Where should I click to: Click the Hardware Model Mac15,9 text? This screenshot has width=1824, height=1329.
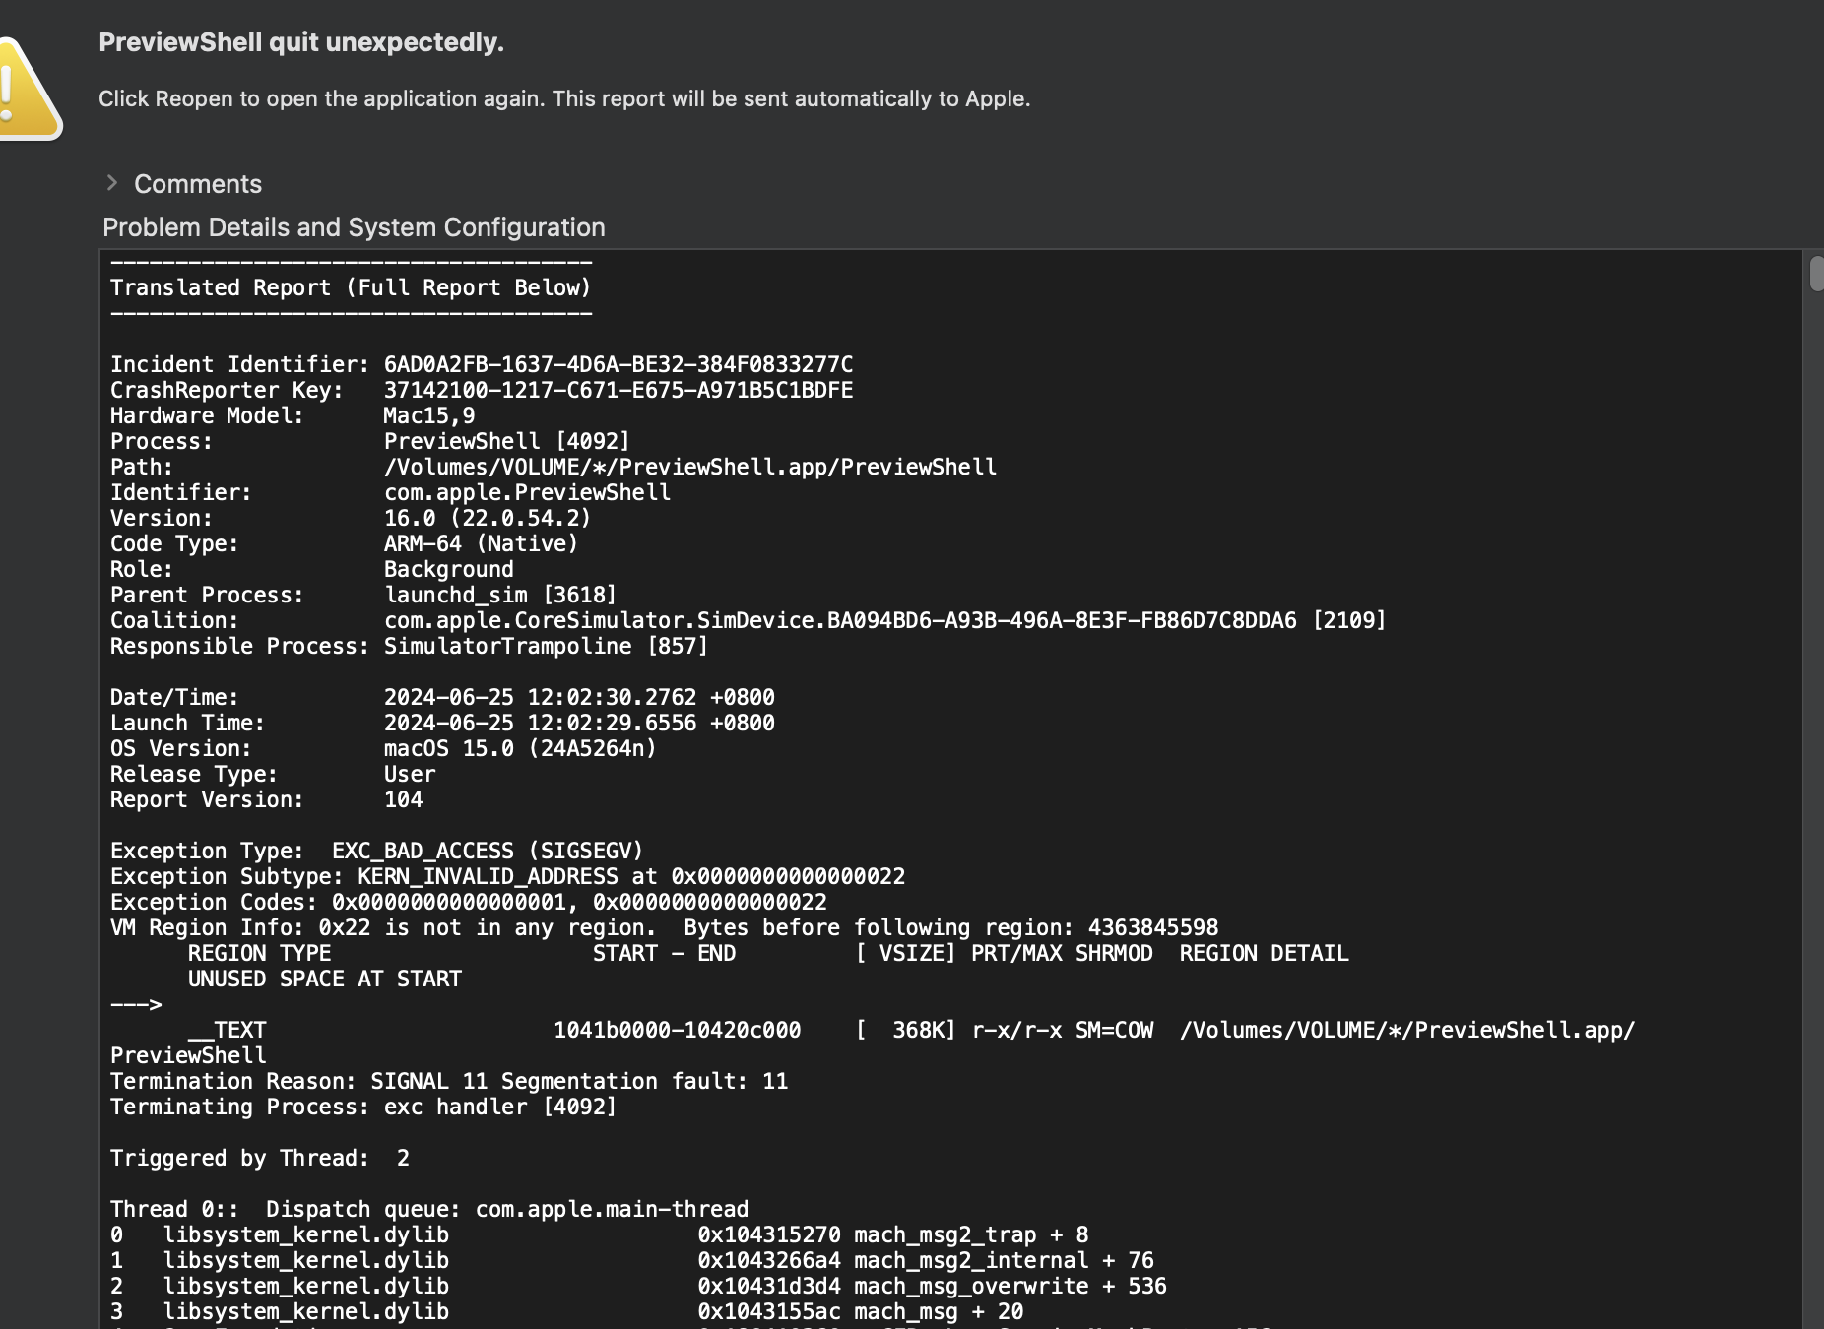[428, 415]
